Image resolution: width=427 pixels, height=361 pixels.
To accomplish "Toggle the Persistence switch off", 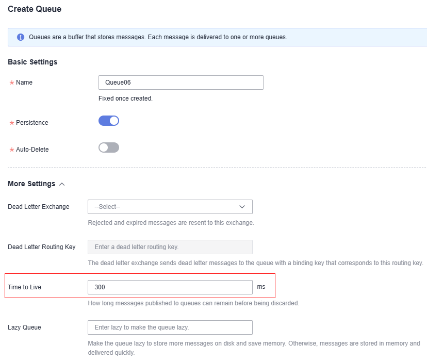I will (x=109, y=121).
